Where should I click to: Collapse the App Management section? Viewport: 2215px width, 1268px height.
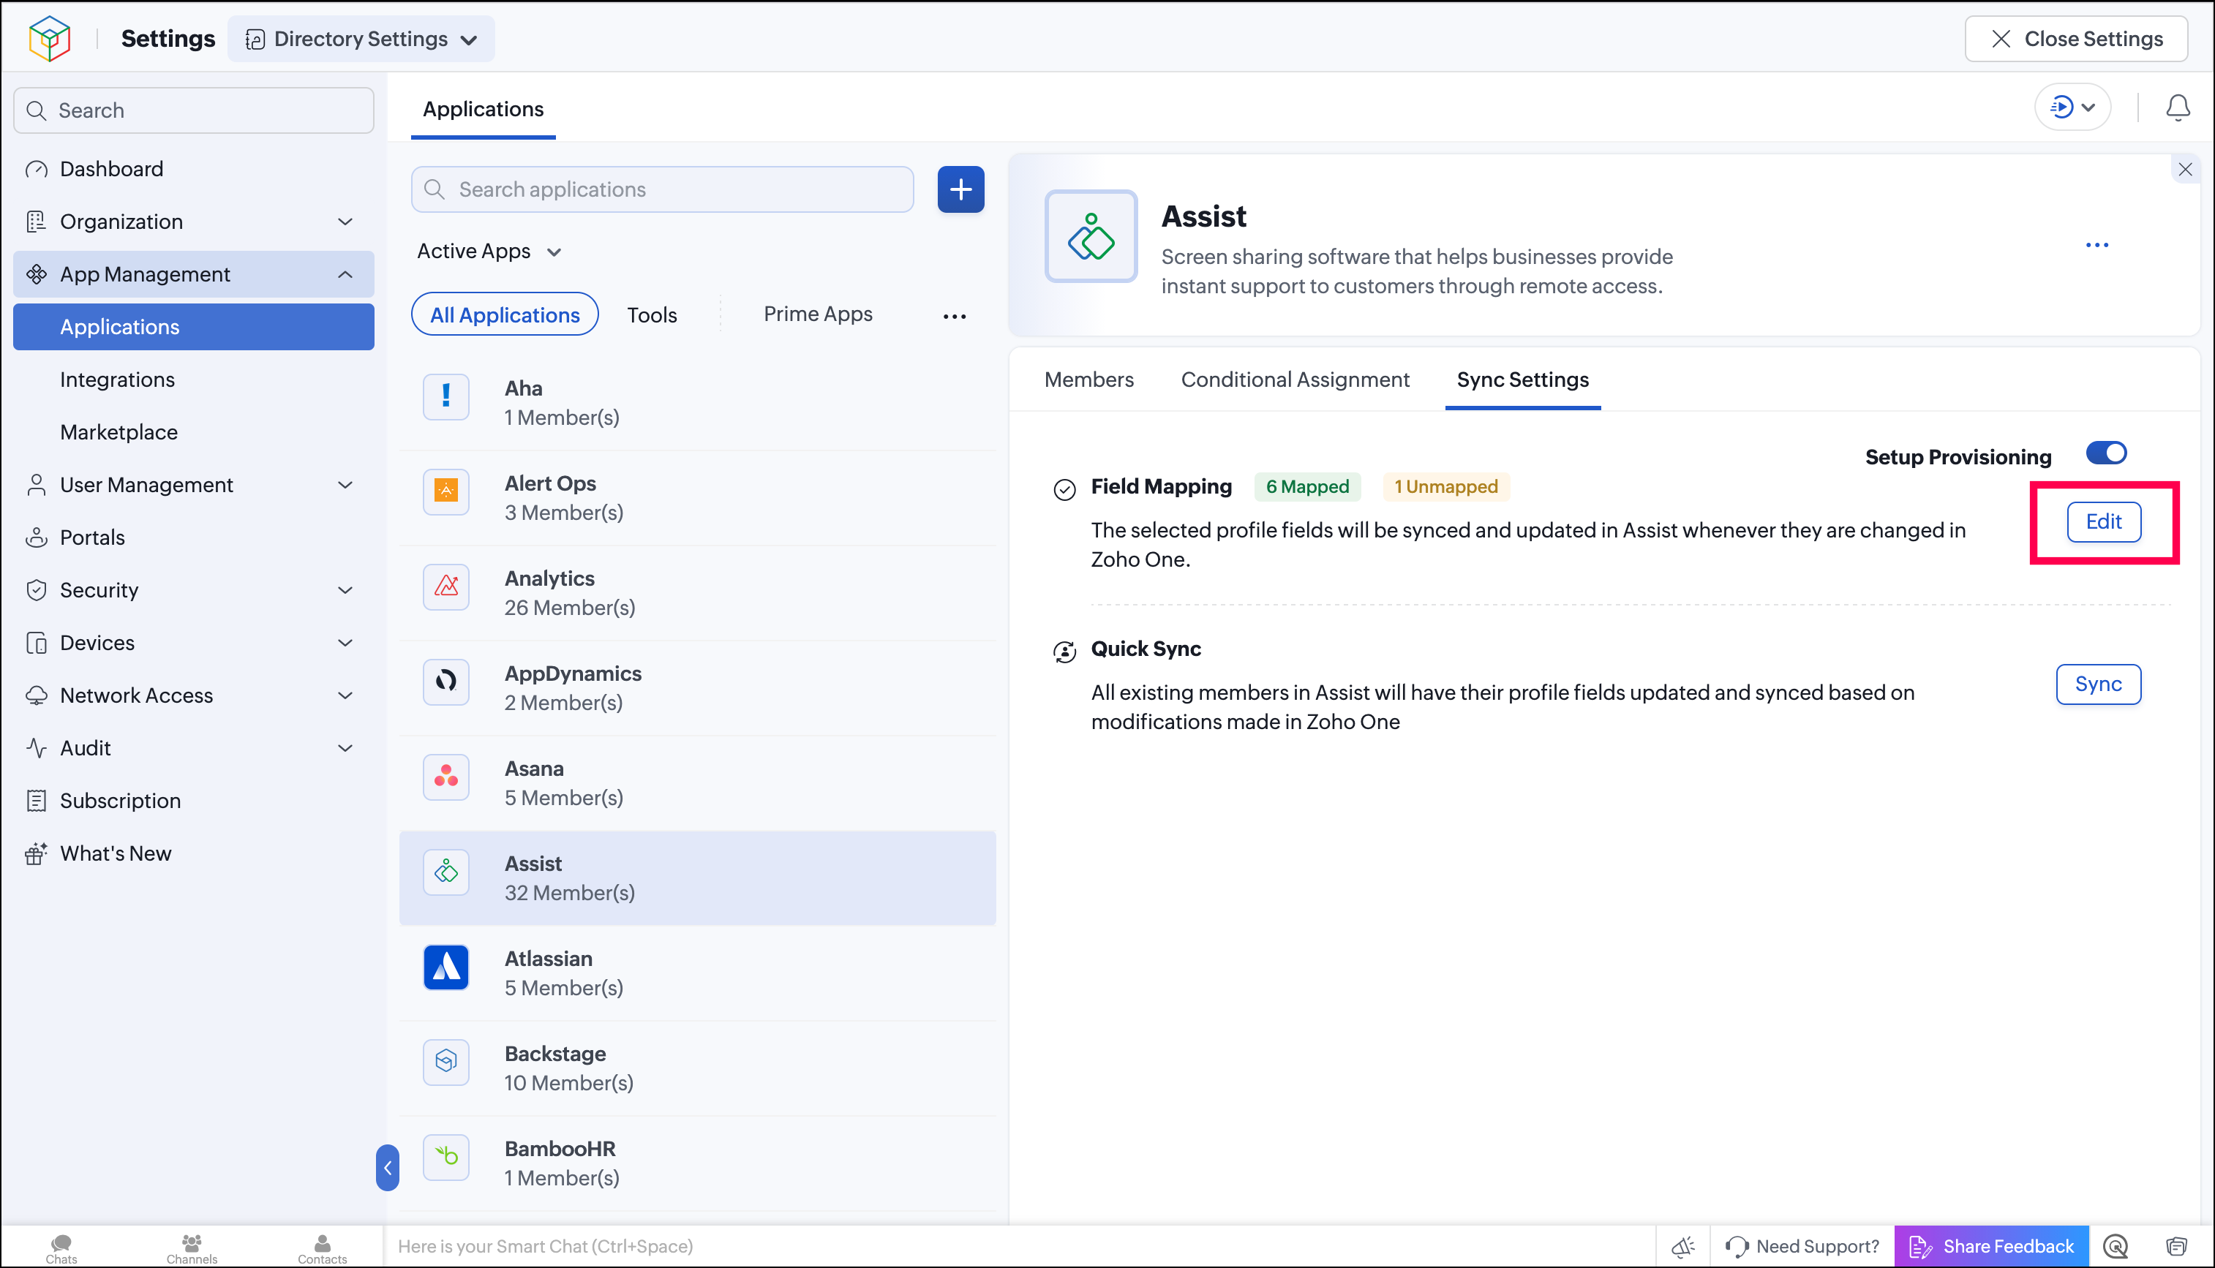pos(193,274)
